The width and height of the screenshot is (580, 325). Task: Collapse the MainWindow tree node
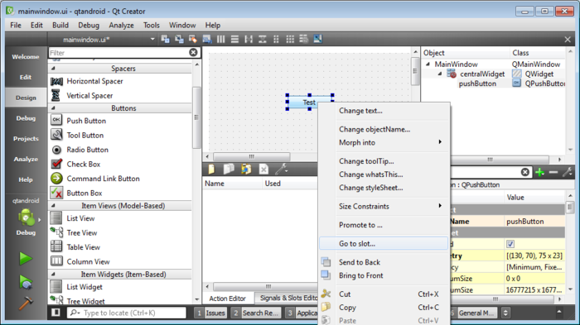pos(428,64)
